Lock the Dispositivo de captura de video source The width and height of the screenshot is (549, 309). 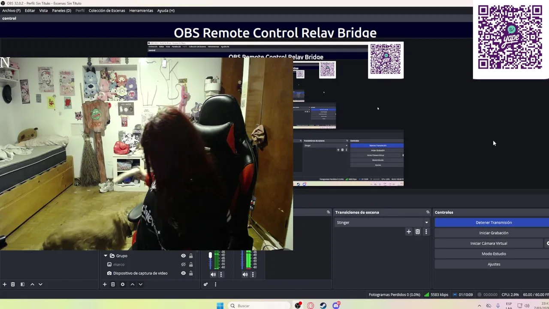(191, 273)
